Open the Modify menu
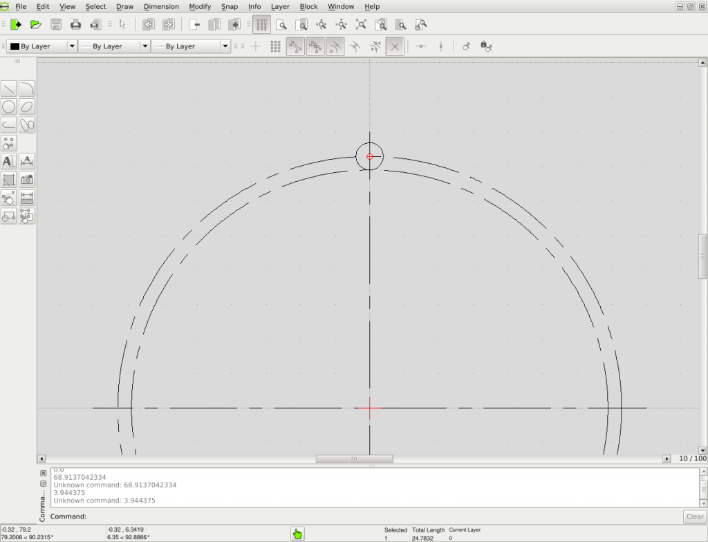Screen dimensions: 708x542 (x=200, y=6)
